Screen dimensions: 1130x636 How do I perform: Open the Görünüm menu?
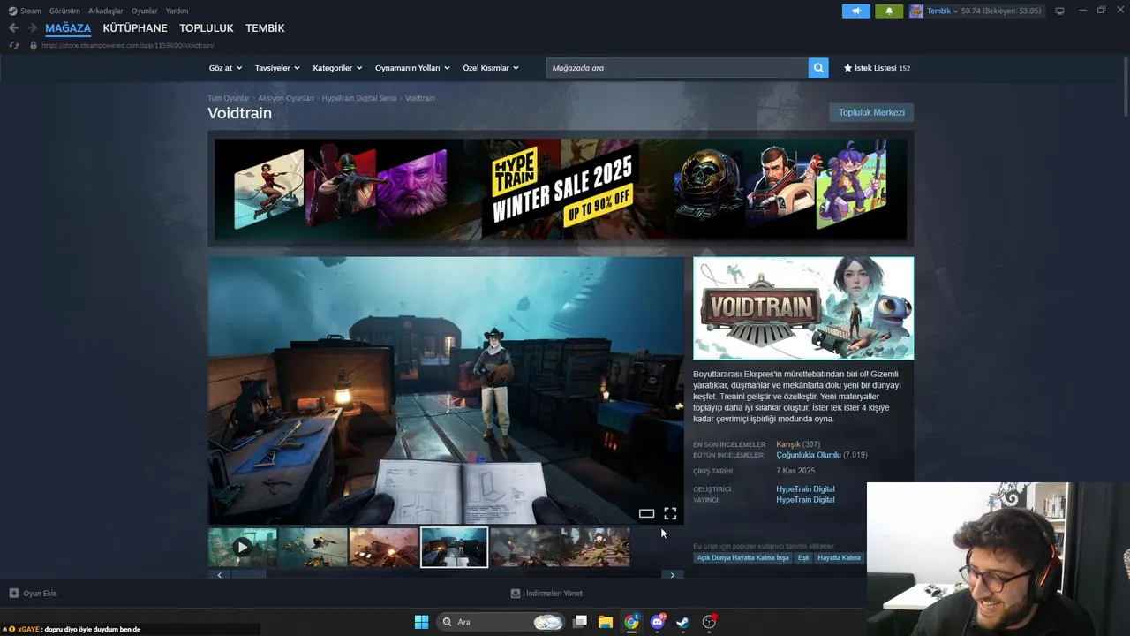pos(64,11)
